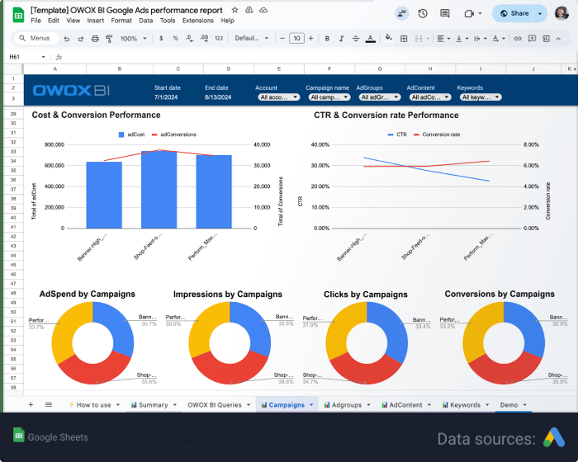Increase font size plus button
The image size is (578, 462).
(x=310, y=38)
